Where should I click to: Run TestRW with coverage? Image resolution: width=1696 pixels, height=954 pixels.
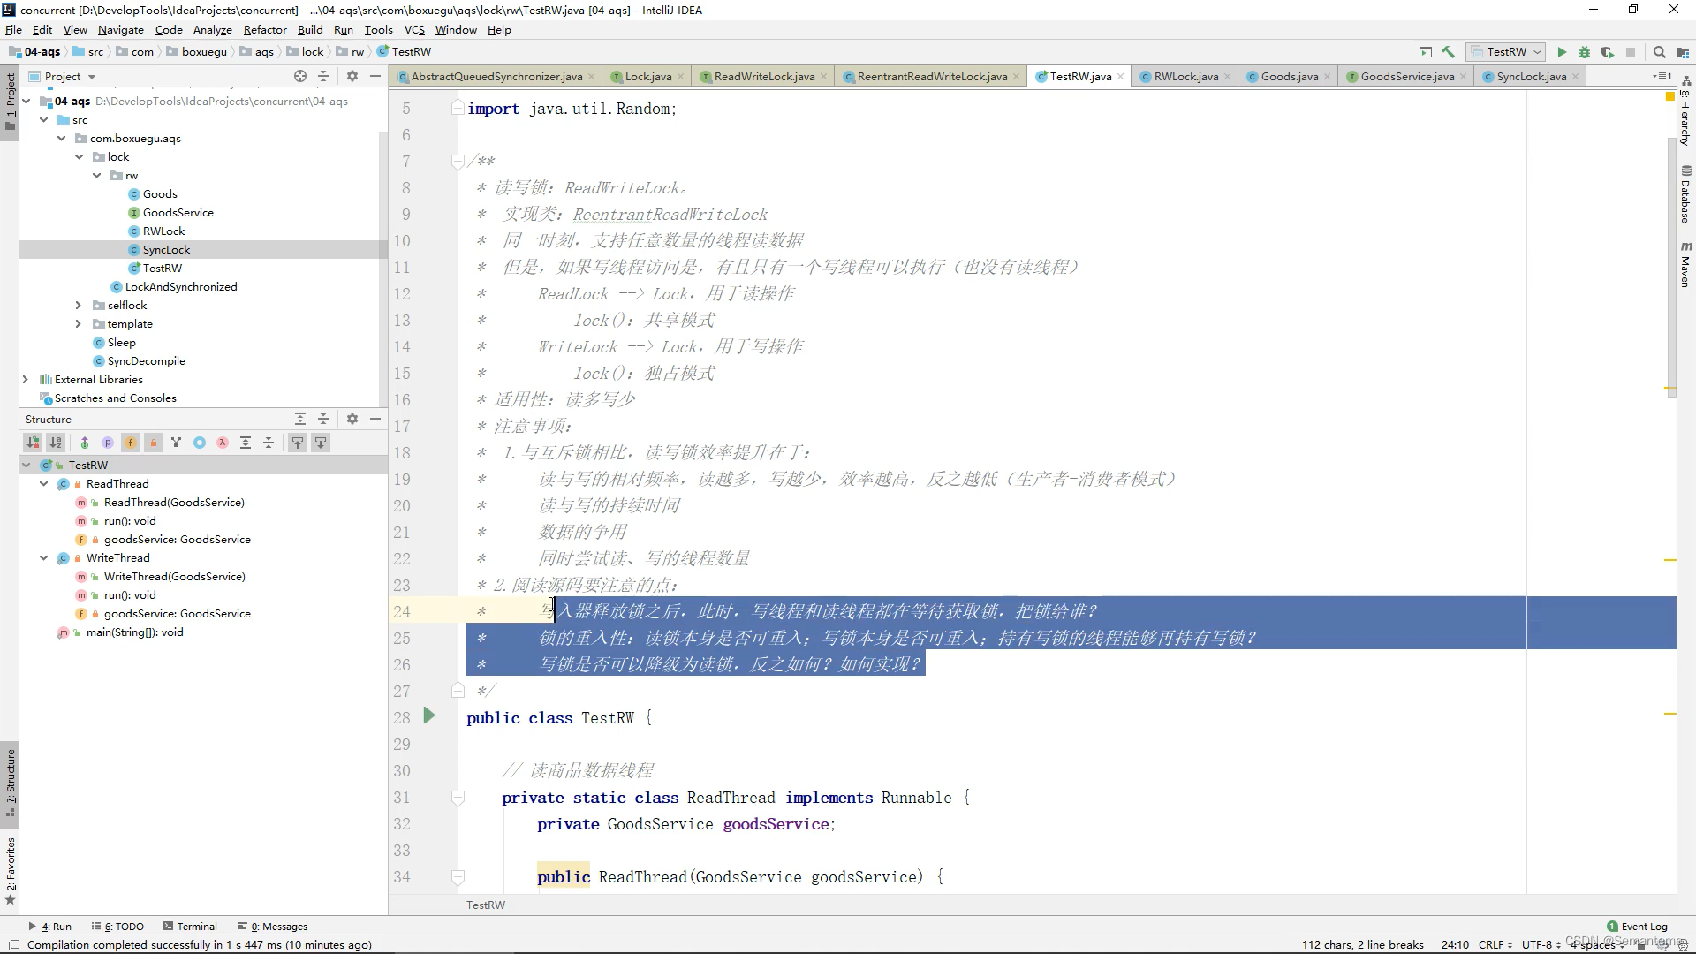pos(1607,52)
